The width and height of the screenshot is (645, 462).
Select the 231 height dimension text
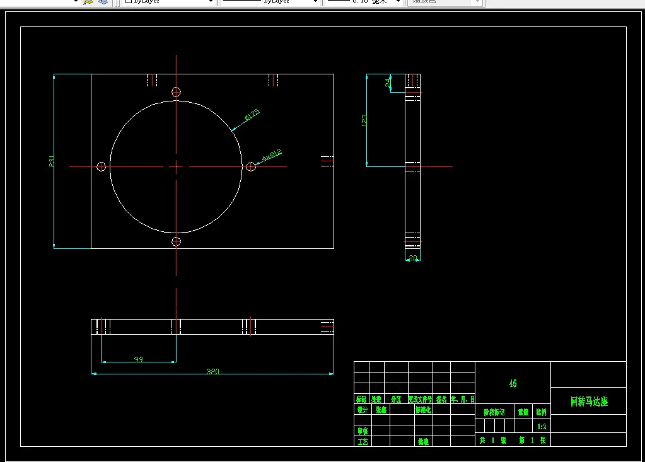click(x=52, y=161)
